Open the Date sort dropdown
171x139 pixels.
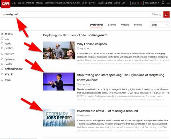[x=160, y=25]
